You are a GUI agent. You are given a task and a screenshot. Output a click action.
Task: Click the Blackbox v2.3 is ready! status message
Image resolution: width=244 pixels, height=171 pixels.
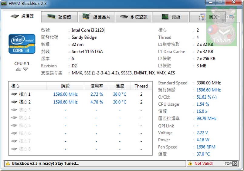46,163
